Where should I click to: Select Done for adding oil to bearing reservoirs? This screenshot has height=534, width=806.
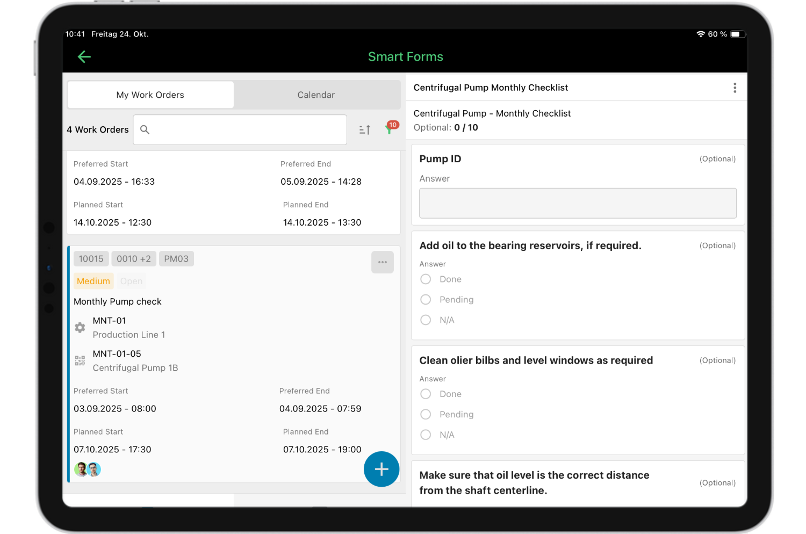pyautogui.click(x=425, y=279)
